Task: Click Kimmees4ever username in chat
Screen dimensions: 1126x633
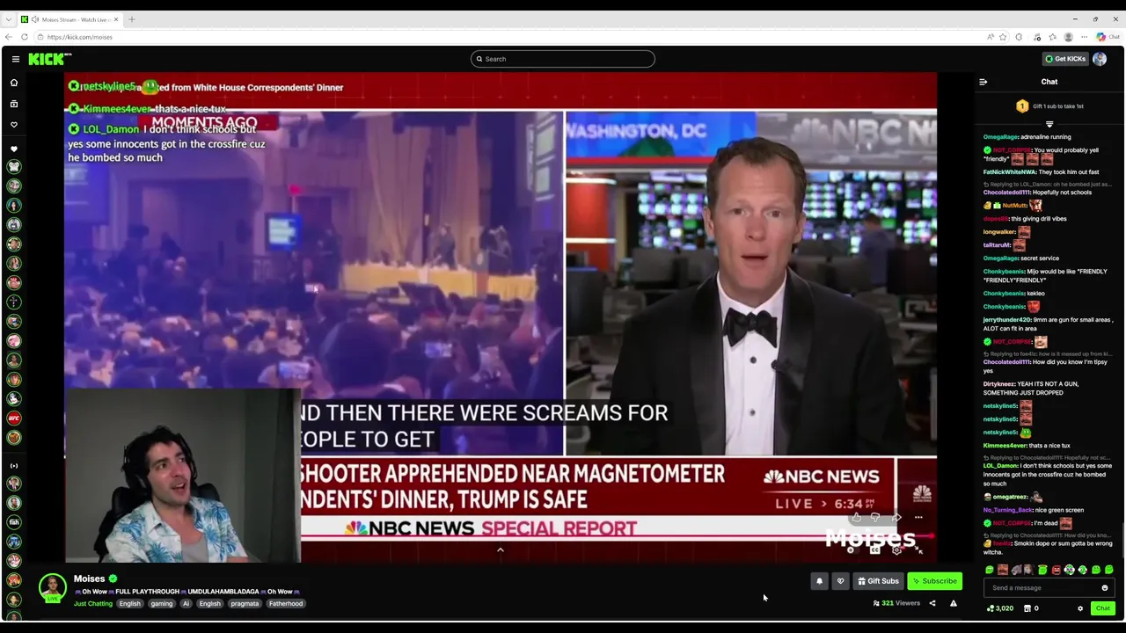Action: point(1005,446)
